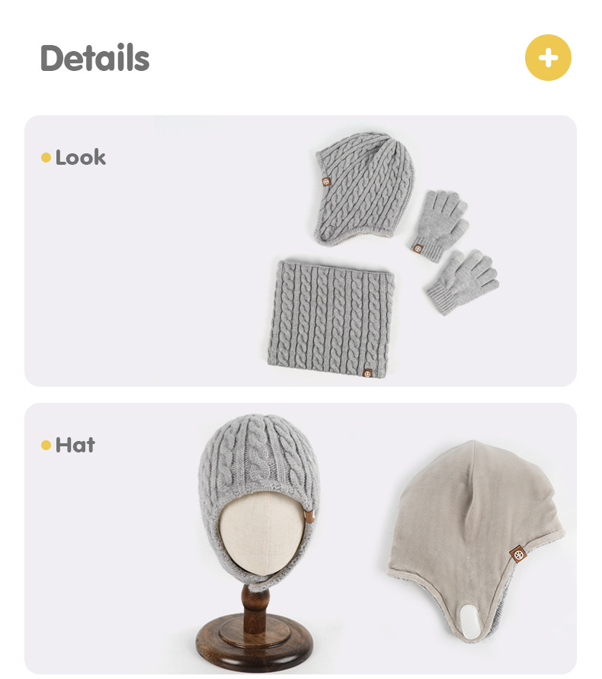Click the brown tag on the mannequin's hat
The height and width of the screenshot is (679, 602).
click(309, 516)
